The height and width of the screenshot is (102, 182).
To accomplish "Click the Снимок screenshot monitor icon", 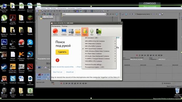I will pyautogui.click(x=64, y=32).
